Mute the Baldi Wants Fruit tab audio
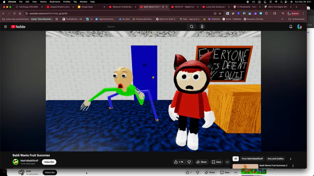The image size is (314, 176). point(163,7)
